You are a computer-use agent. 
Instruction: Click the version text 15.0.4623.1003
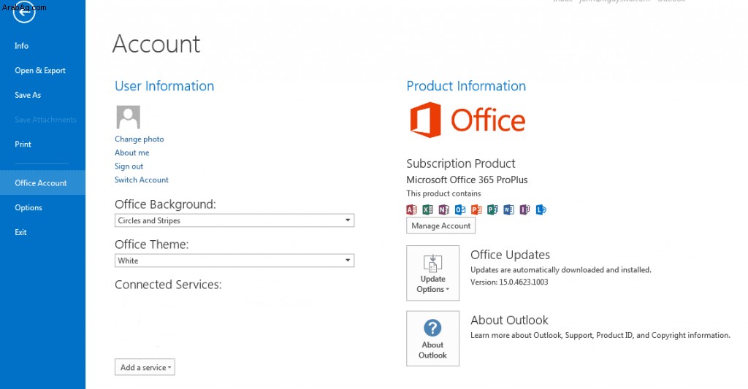point(523,282)
